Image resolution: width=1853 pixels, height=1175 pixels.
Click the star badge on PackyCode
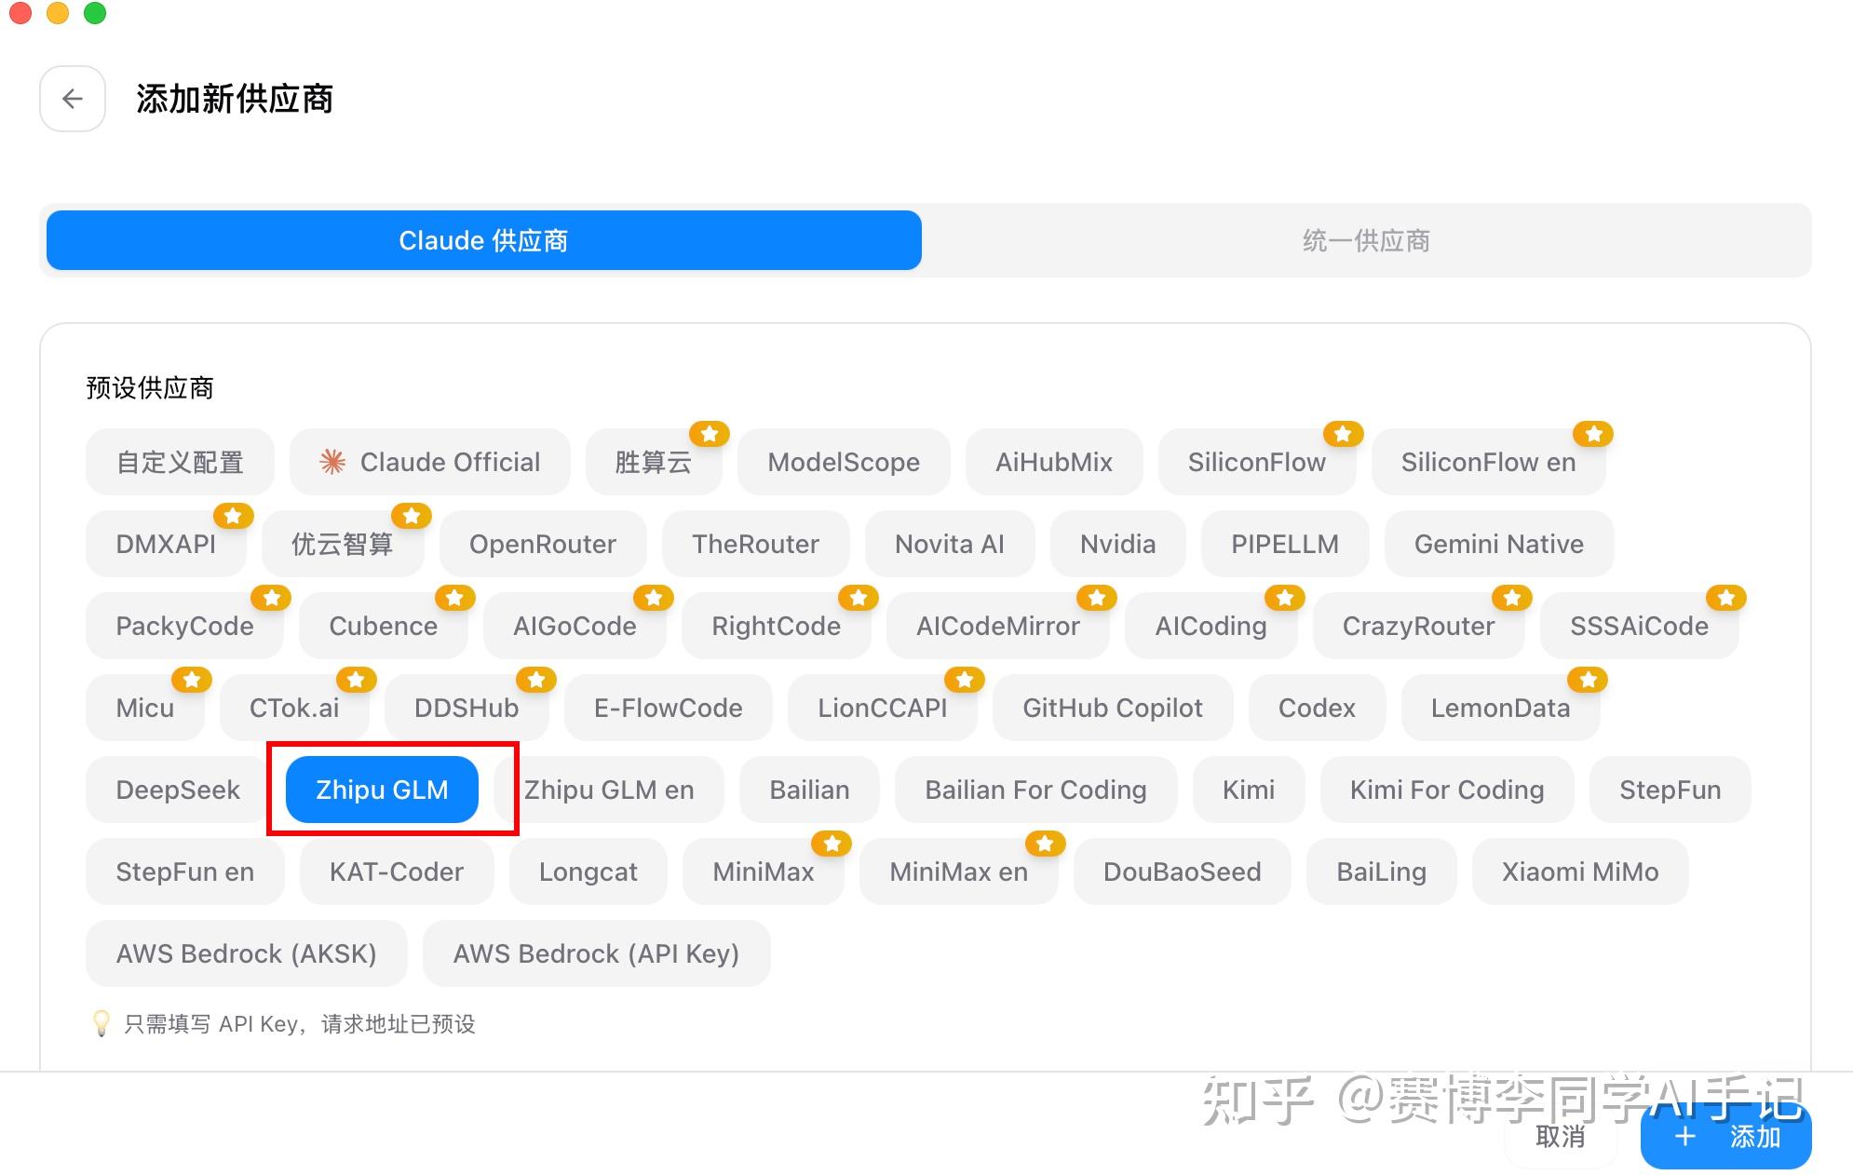coord(271,598)
